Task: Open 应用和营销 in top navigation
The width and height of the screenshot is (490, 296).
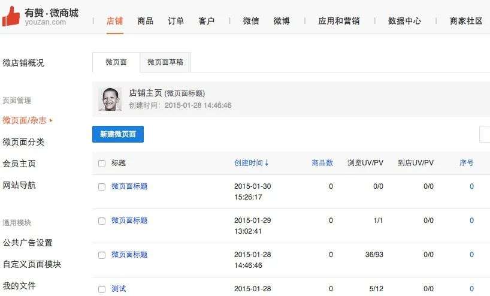Action: click(x=339, y=21)
